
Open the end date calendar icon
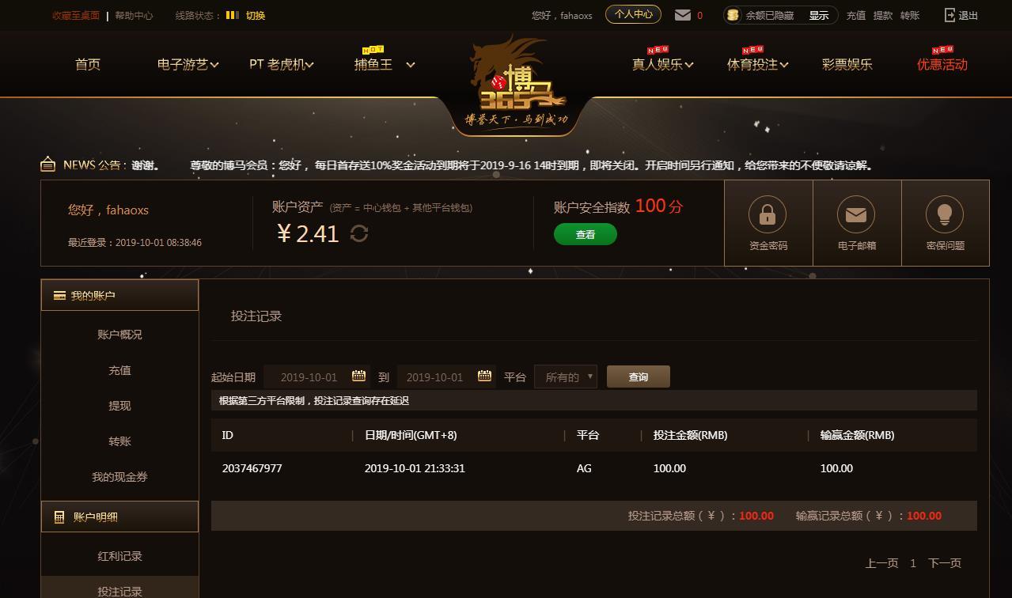[484, 377]
